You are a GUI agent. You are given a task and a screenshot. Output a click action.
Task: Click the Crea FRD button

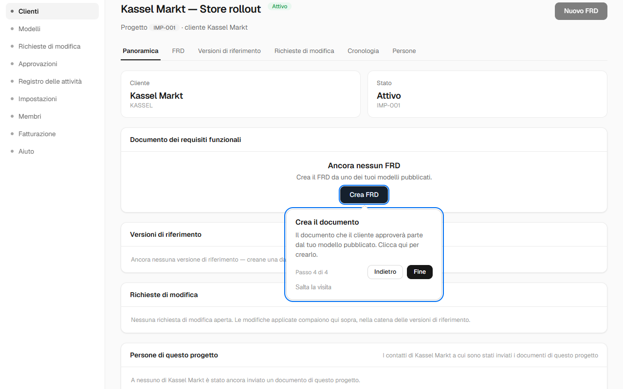pos(364,195)
